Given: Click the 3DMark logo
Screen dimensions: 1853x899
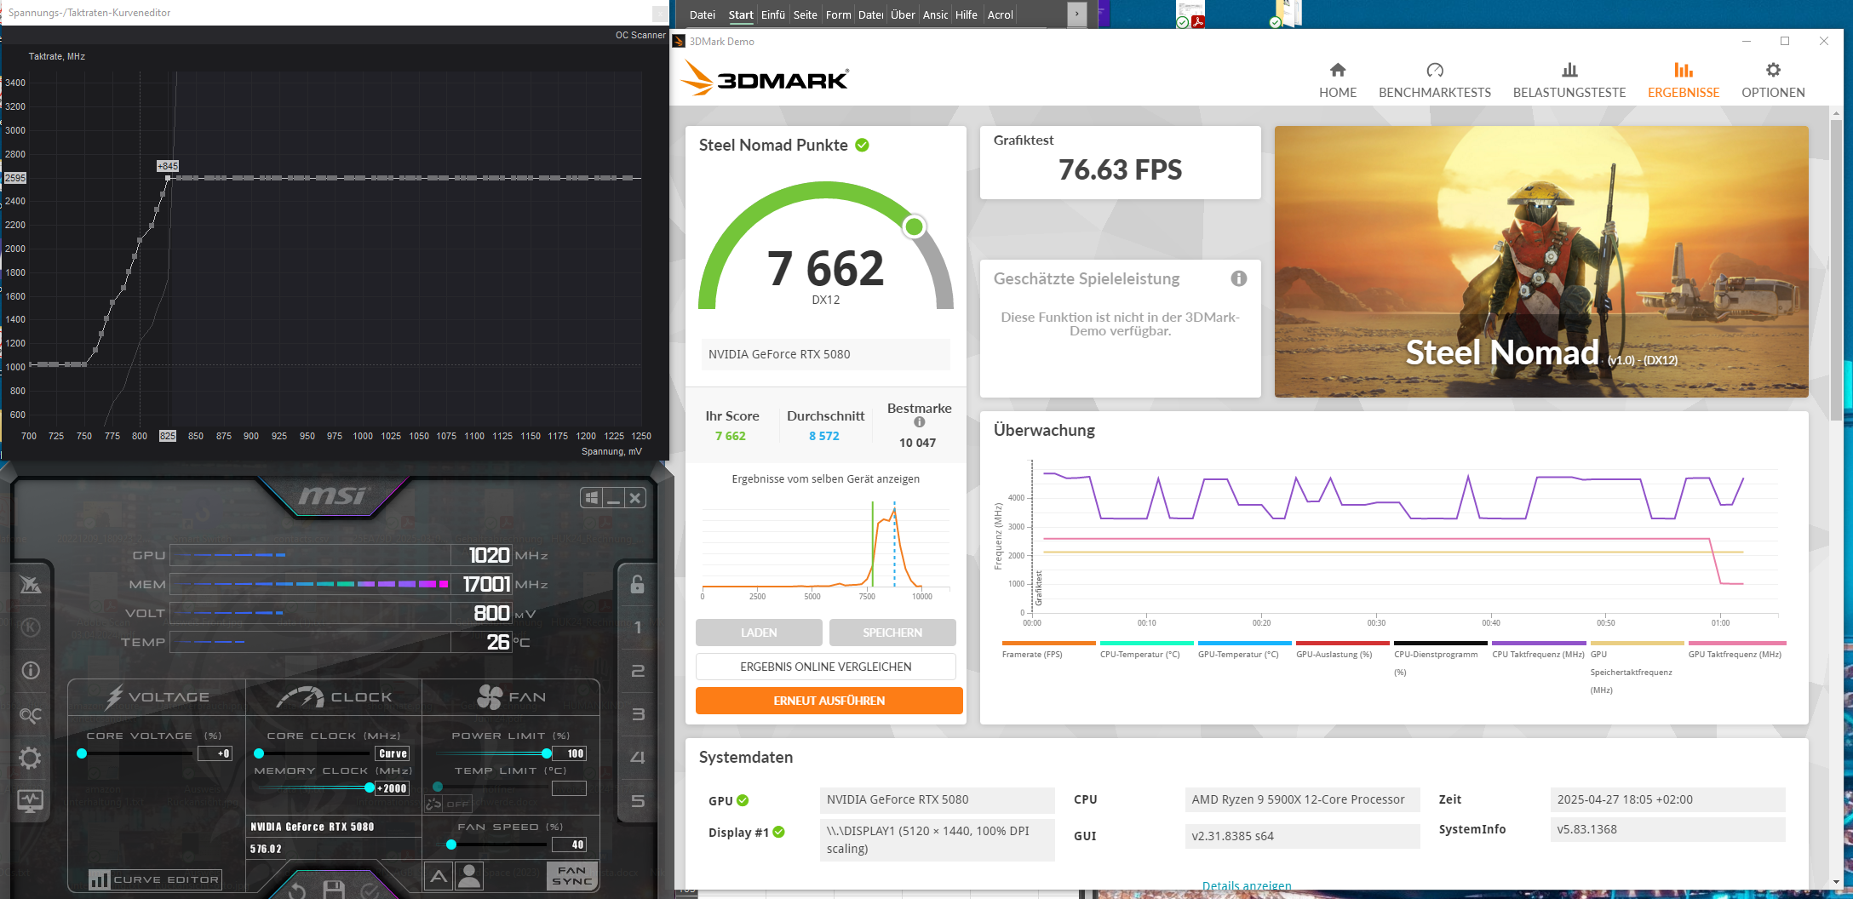Looking at the screenshot, I should (x=766, y=78).
